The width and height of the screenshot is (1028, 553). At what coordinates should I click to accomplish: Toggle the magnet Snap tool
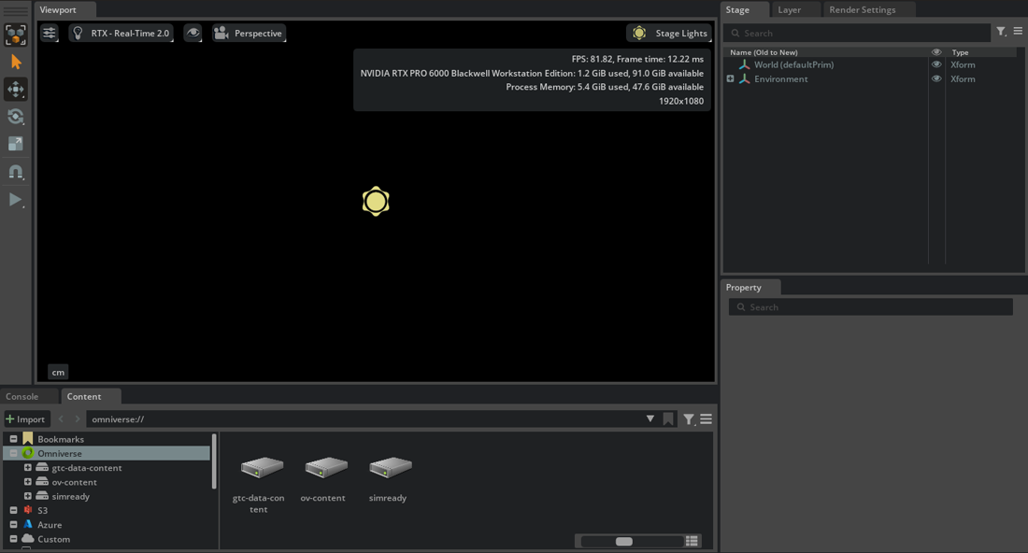pos(16,172)
